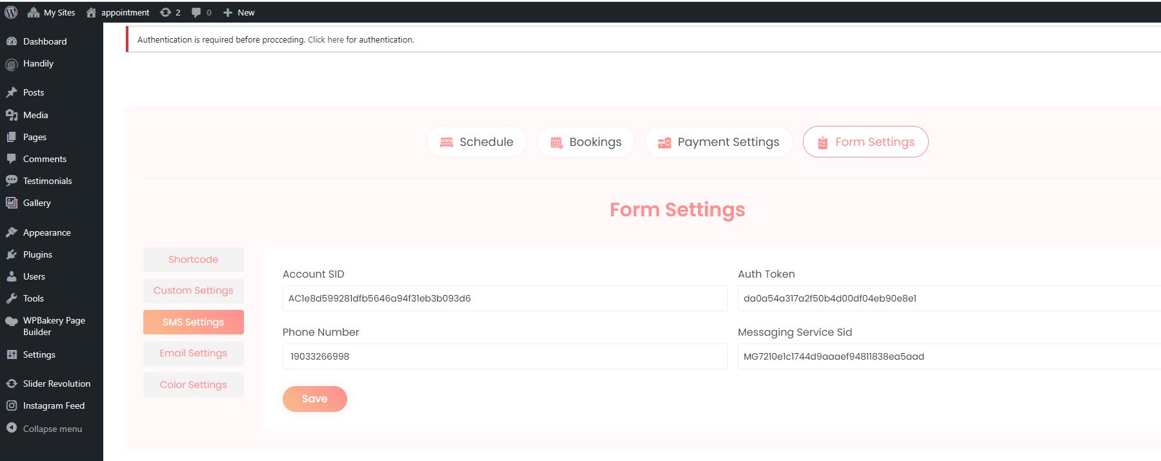
Task: Click the plus New icon in admin bar
Action: [x=228, y=12]
